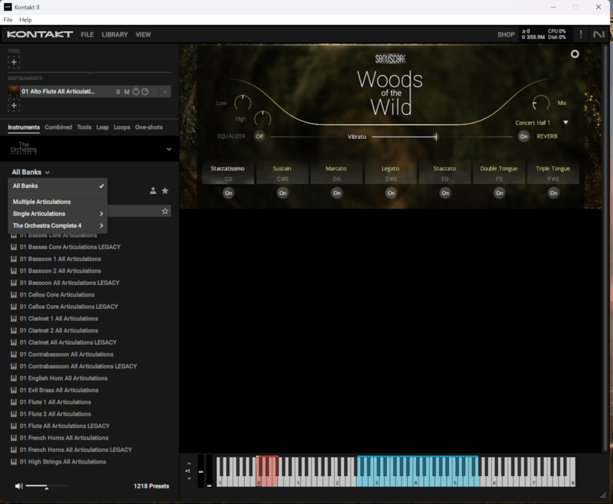This screenshot has width=613, height=504.
Task: Mute the Alto Flute instrument
Action: pyautogui.click(x=127, y=92)
